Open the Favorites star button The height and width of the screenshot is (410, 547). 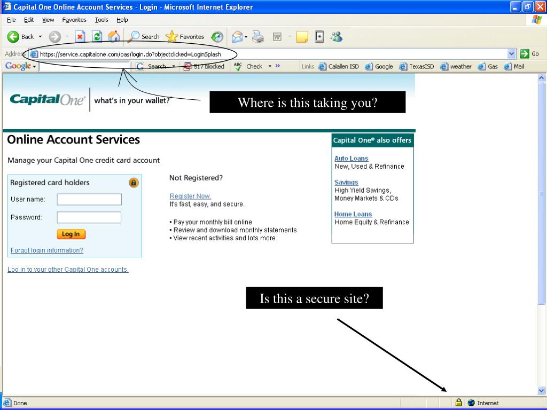185,37
